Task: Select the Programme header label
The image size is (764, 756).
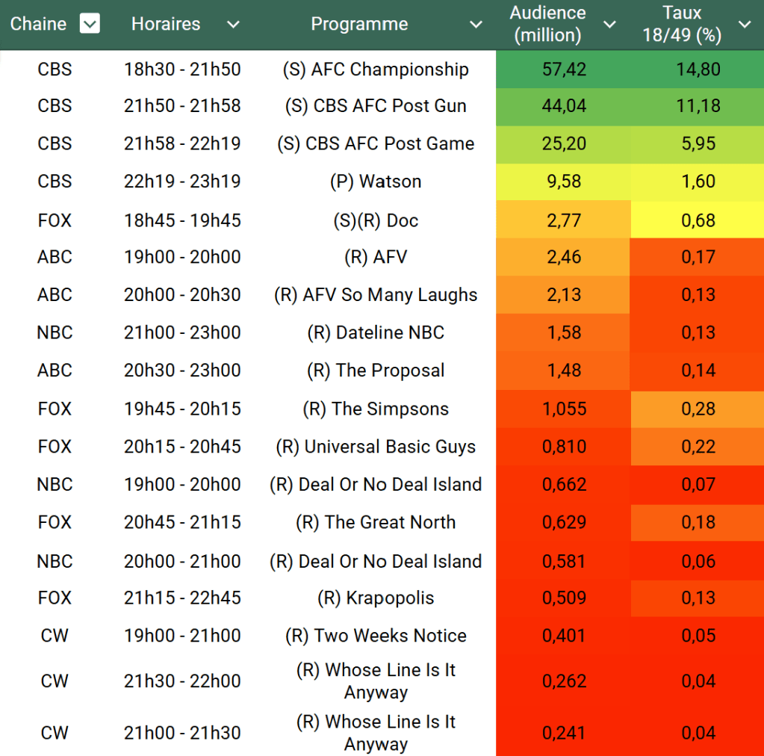Action: pyautogui.click(x=359, y=25)
